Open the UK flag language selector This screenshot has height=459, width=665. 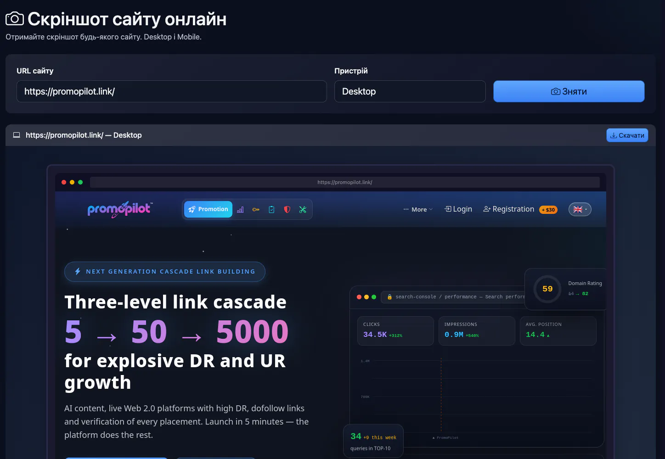coord(580,209)
